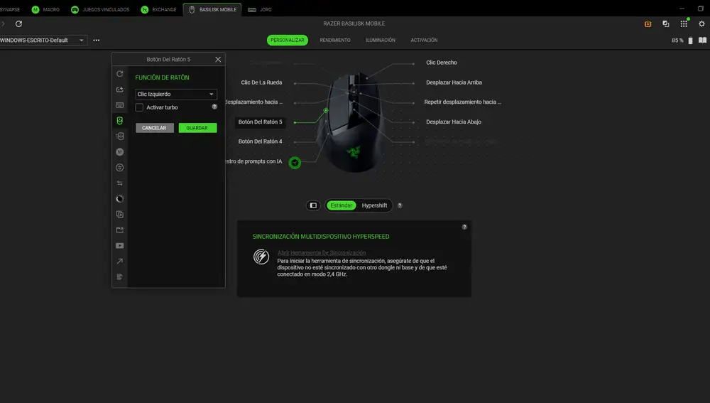Viewport: 710px width, 403px height.
Task: Select the Desplazar Hacia Arriba label
Action: 454,82
